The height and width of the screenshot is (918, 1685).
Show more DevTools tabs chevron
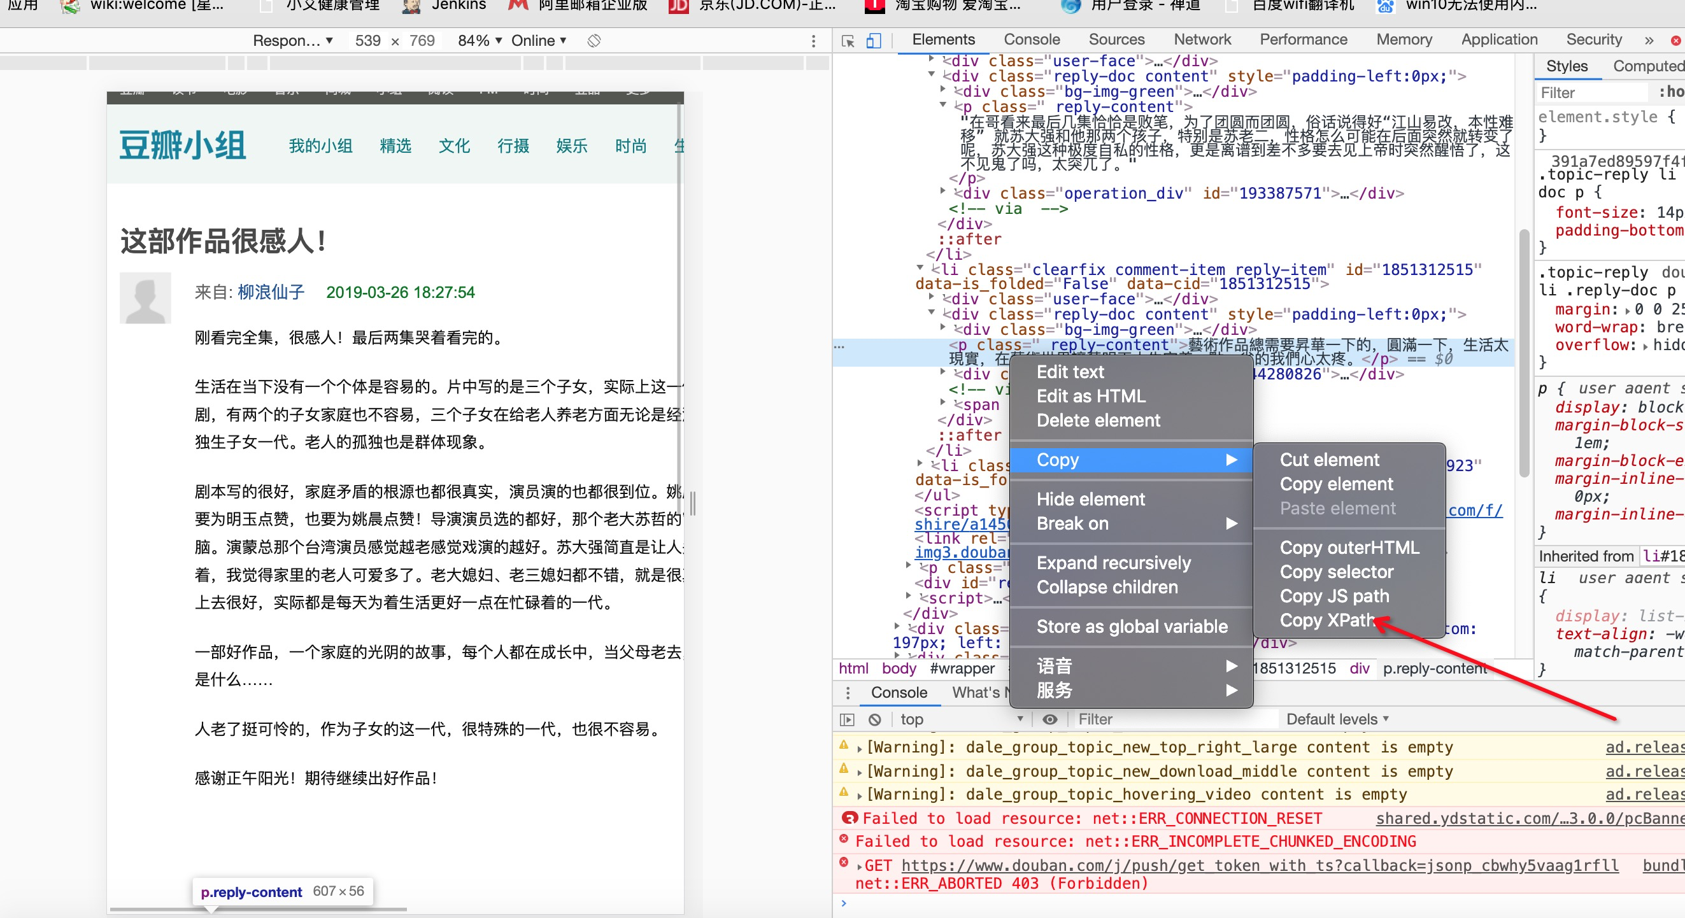click(1648, 41)
